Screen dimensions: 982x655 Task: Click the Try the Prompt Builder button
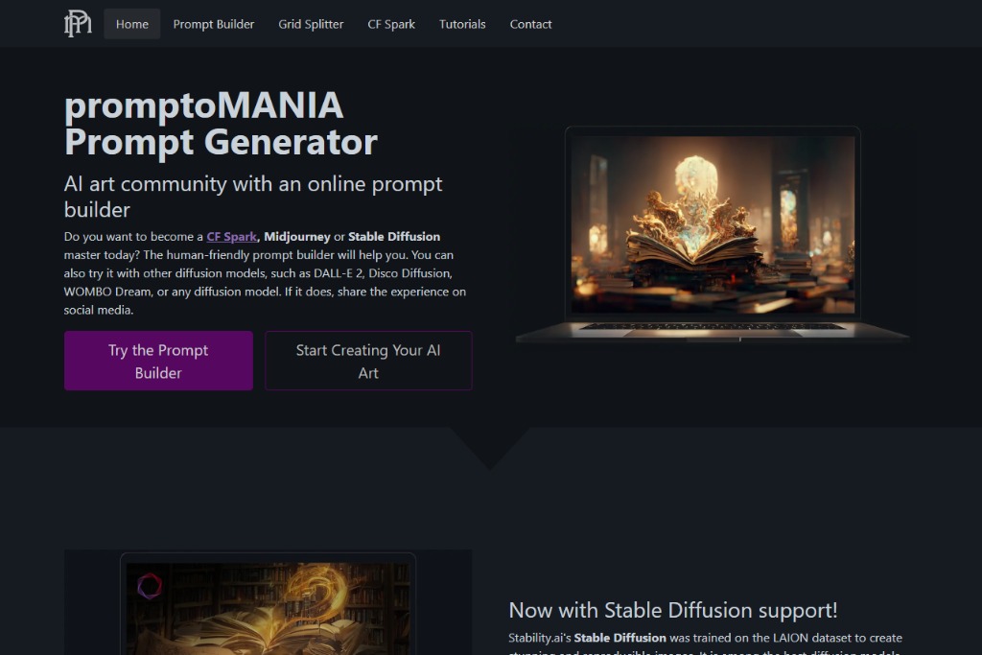158,361
